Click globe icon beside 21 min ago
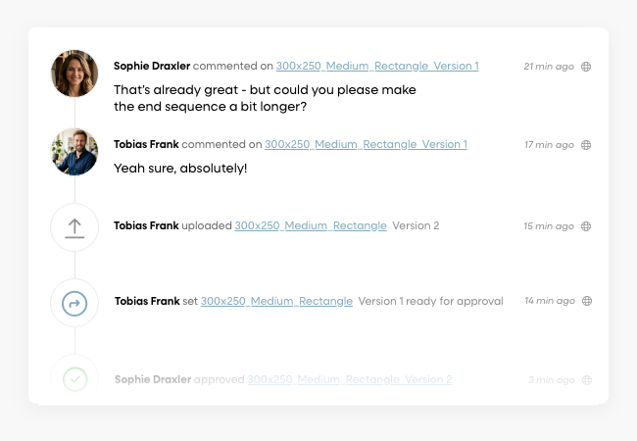Image resolution: width=637 pixels, height=441 pixels. coord(586,67)
